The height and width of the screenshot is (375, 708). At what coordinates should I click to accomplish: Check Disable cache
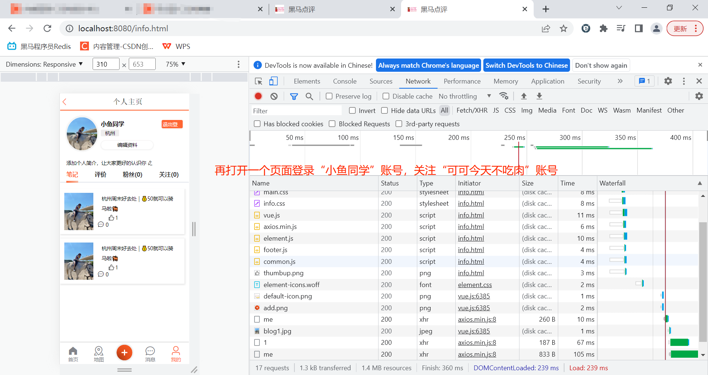pos(386,96)
